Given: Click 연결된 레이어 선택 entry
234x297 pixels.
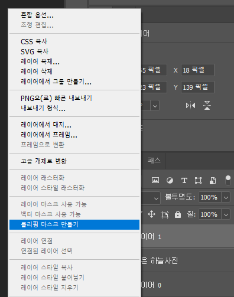Looking at the screenshot, I should coord(74,251).
